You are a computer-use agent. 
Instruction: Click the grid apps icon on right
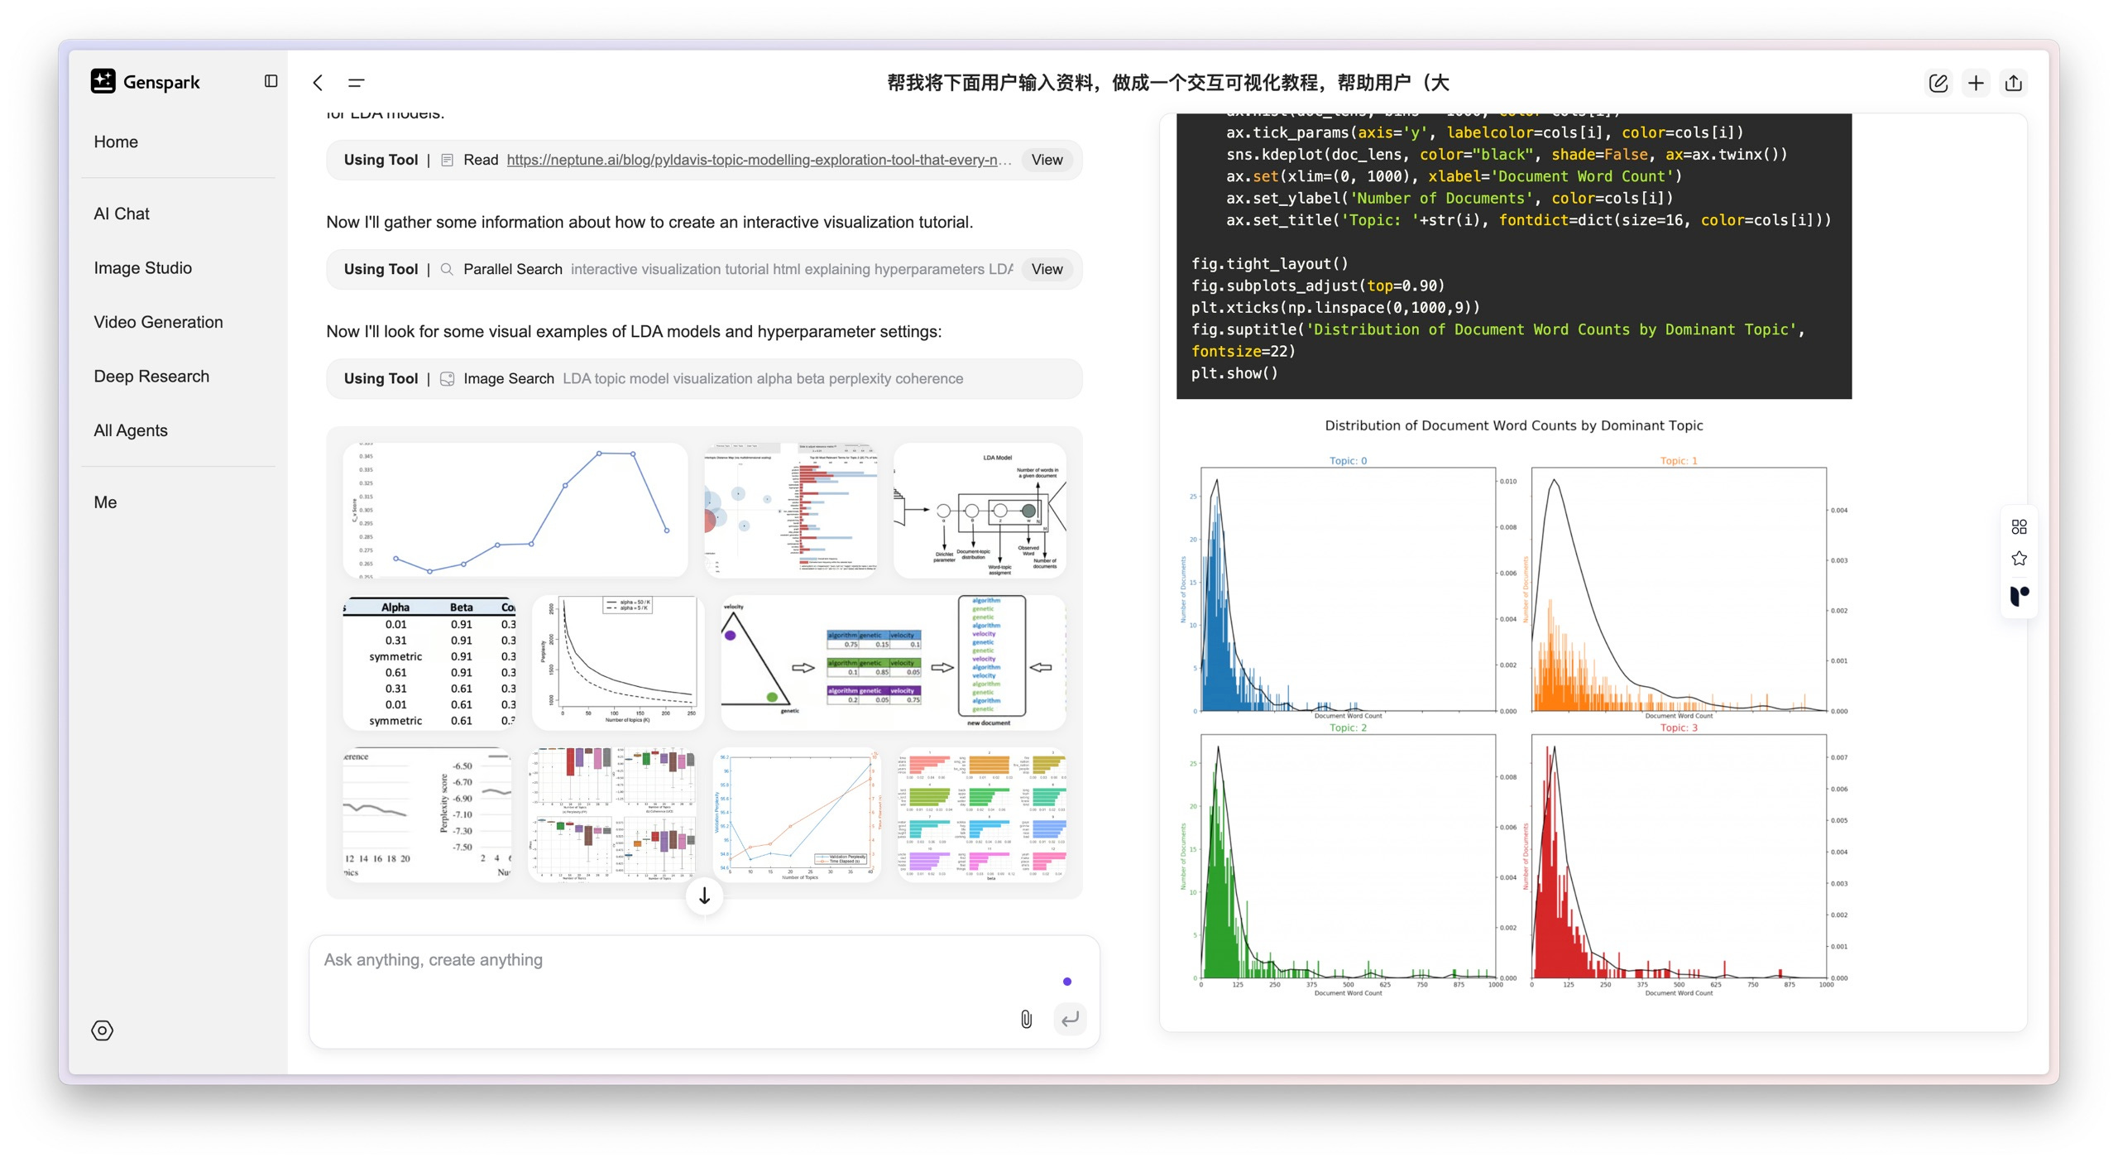tap(2019, 526)
